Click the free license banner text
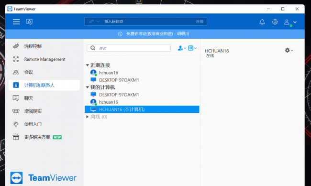Viewport: 311px width, 186px height. 157,34
